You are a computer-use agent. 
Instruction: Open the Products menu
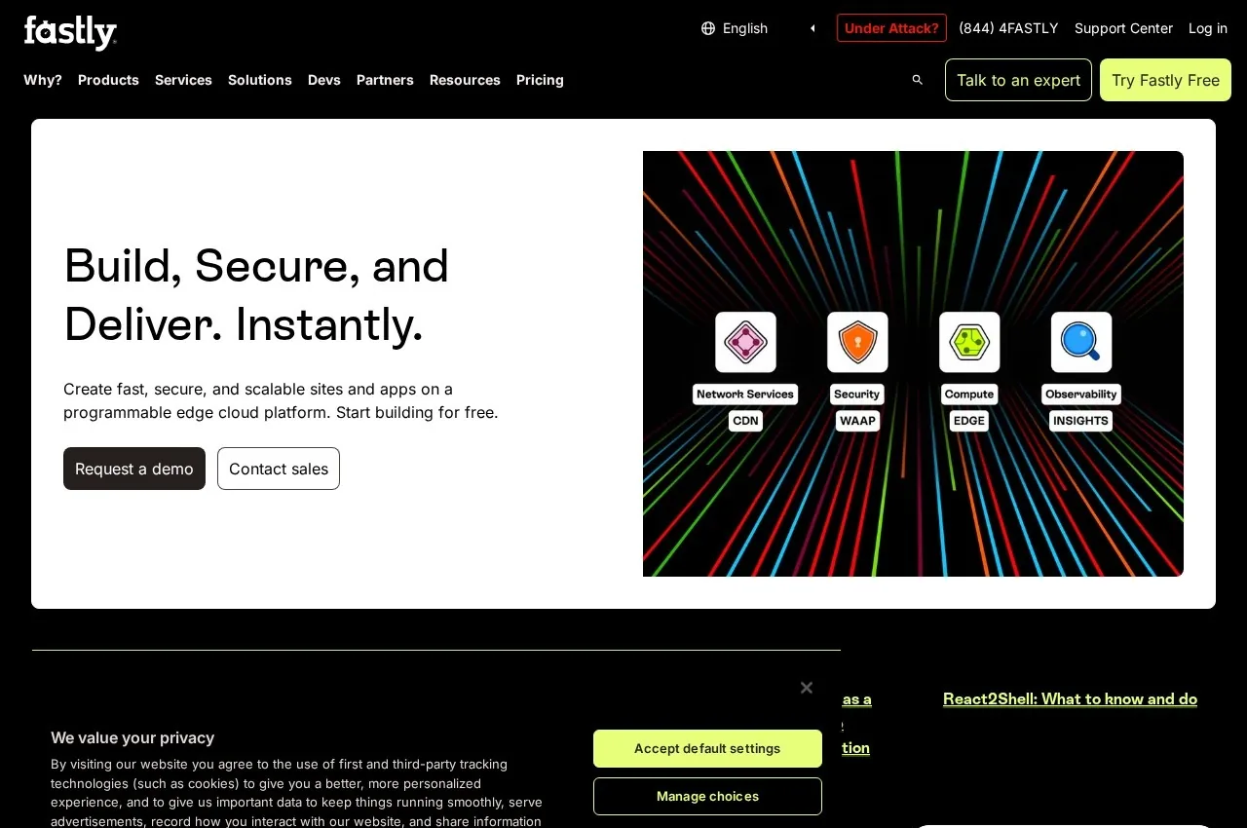pos(108,80)
